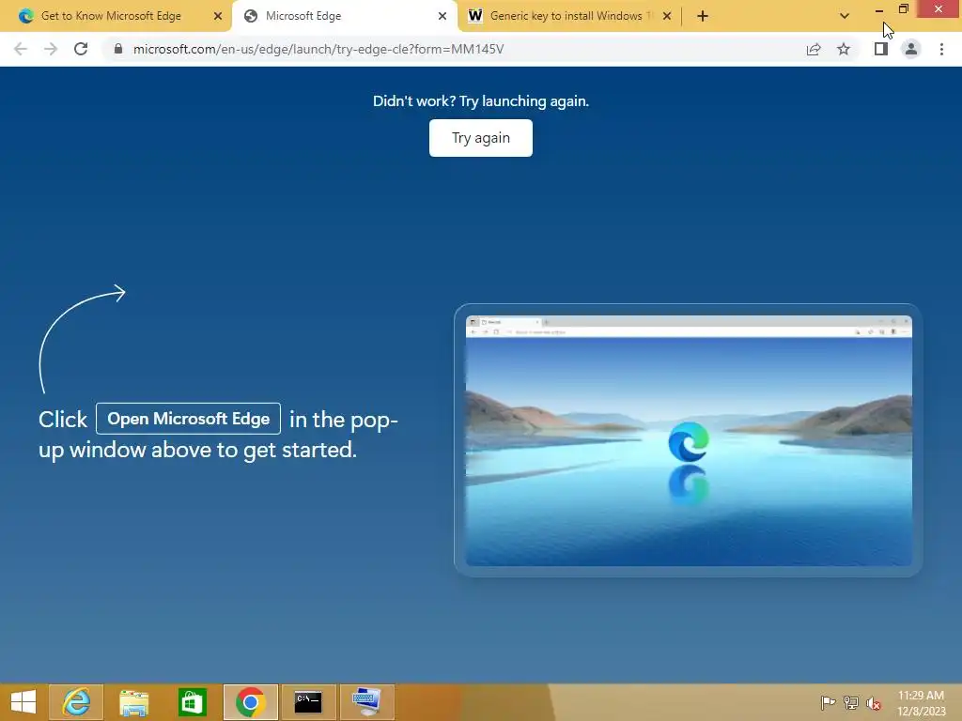Share this page icon
Viewport: 962px width, 721px height.
814,49
